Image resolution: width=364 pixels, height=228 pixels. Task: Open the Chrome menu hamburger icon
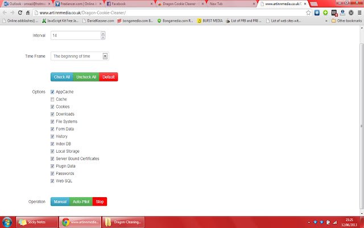[x=359, y=13]
